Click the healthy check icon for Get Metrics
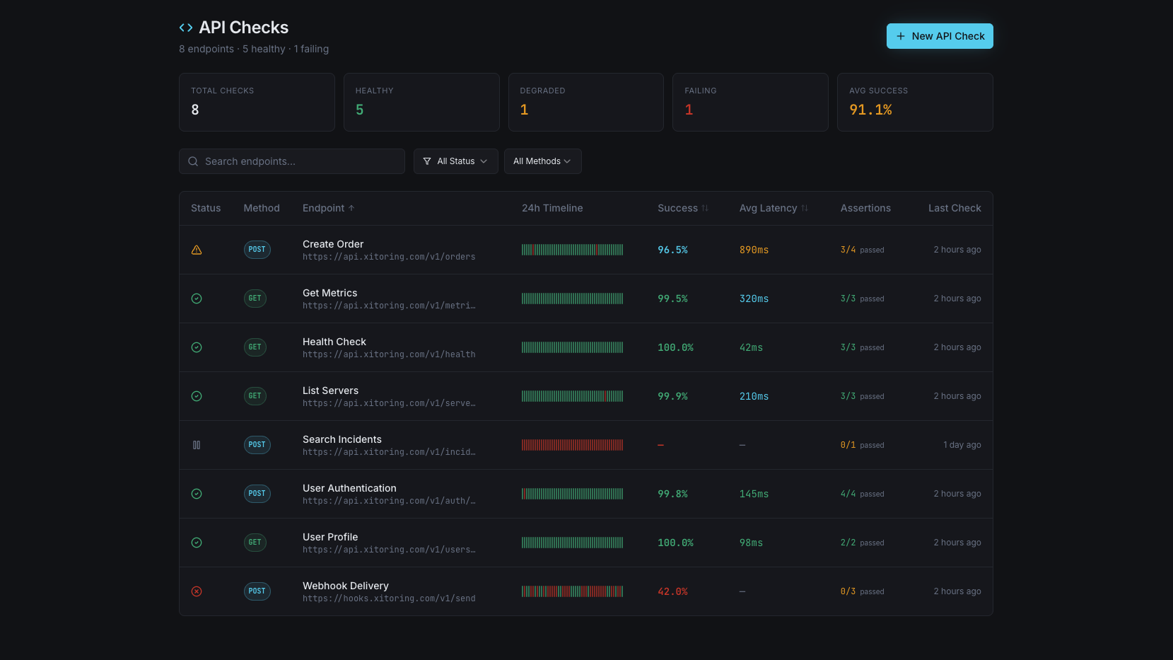 click(x=197, y=299)
